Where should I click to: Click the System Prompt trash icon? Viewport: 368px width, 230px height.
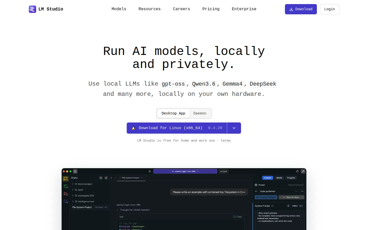288,206
